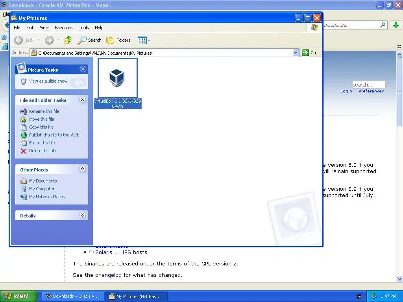This screenshot has height=302, width=403.
Task: Click the VirtualBox-6.1.32-149290-Win file name
Action: click(117, 104)
